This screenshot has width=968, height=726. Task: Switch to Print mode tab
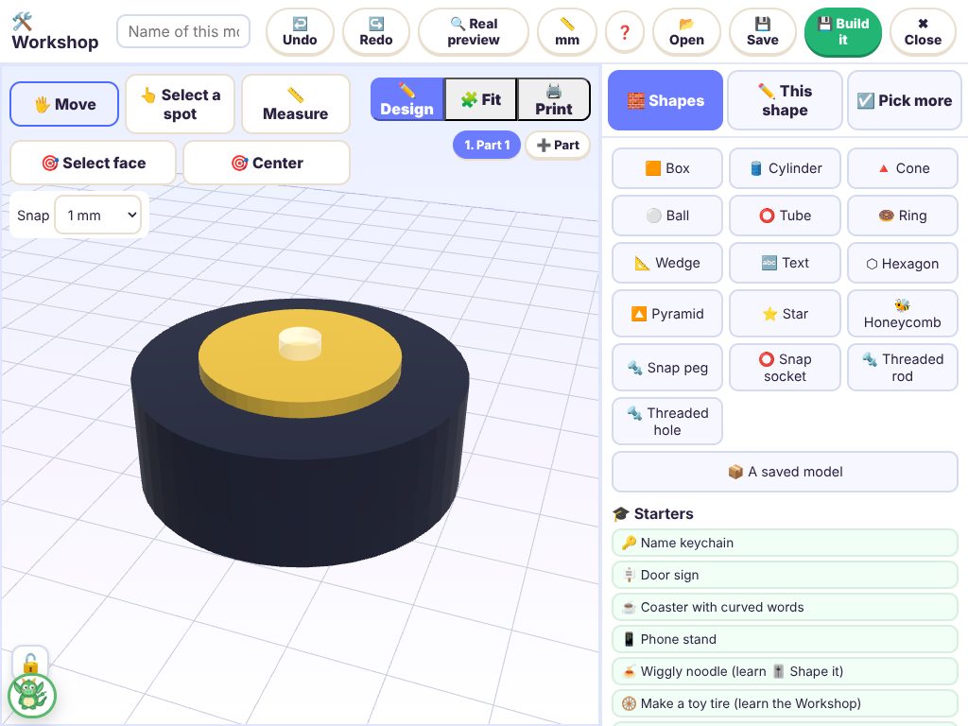point(554,98)
